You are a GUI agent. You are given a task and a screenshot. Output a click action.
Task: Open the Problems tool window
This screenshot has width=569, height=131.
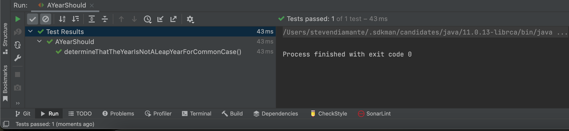point(118,113)
